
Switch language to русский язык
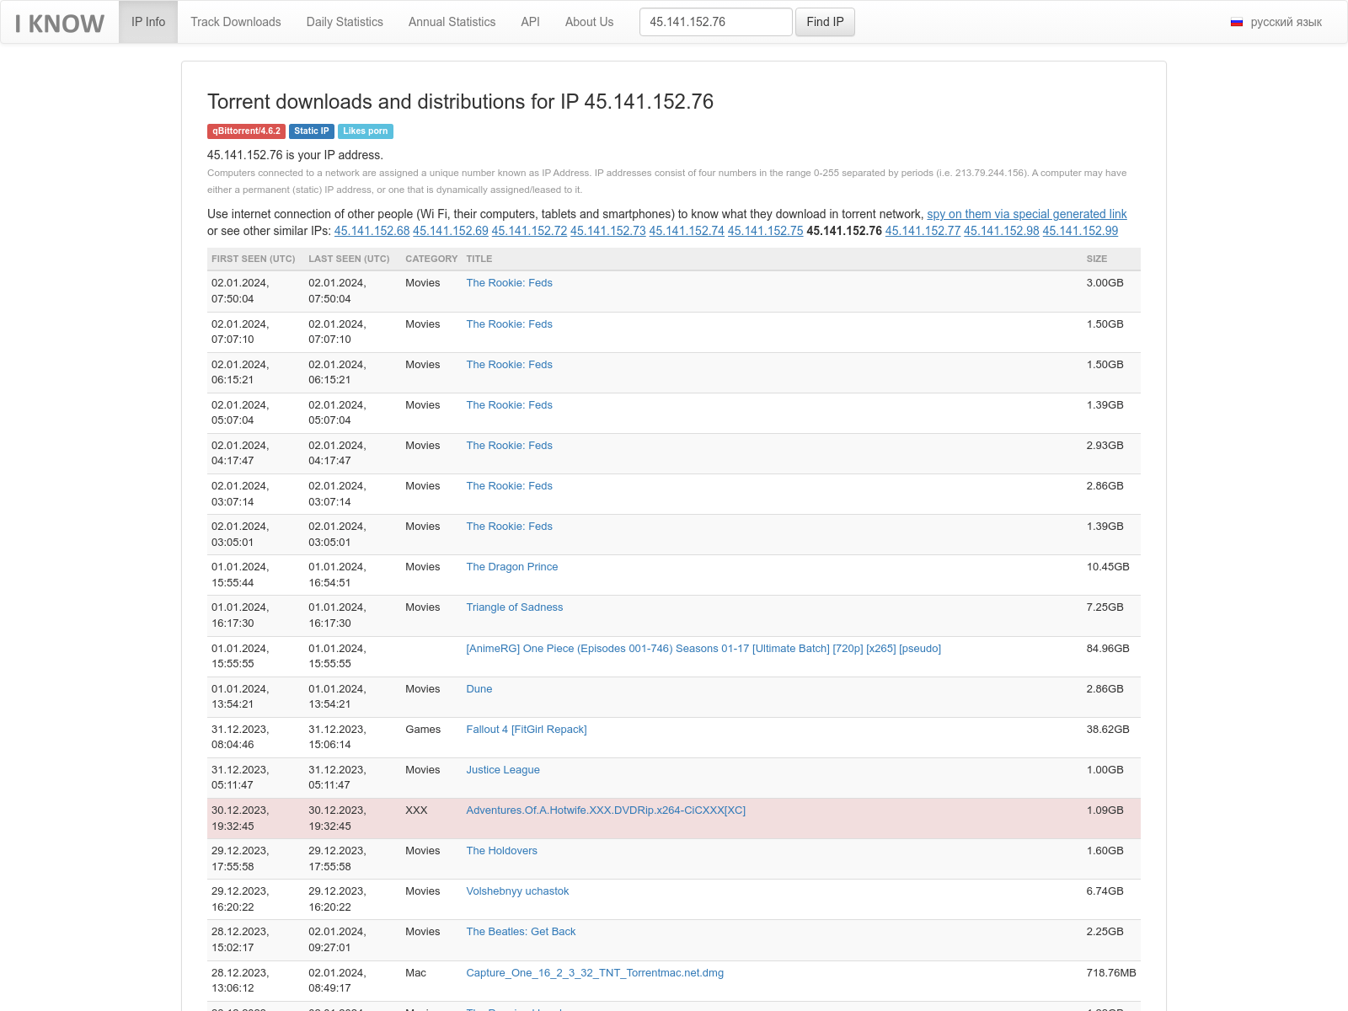pos(1286,22)
